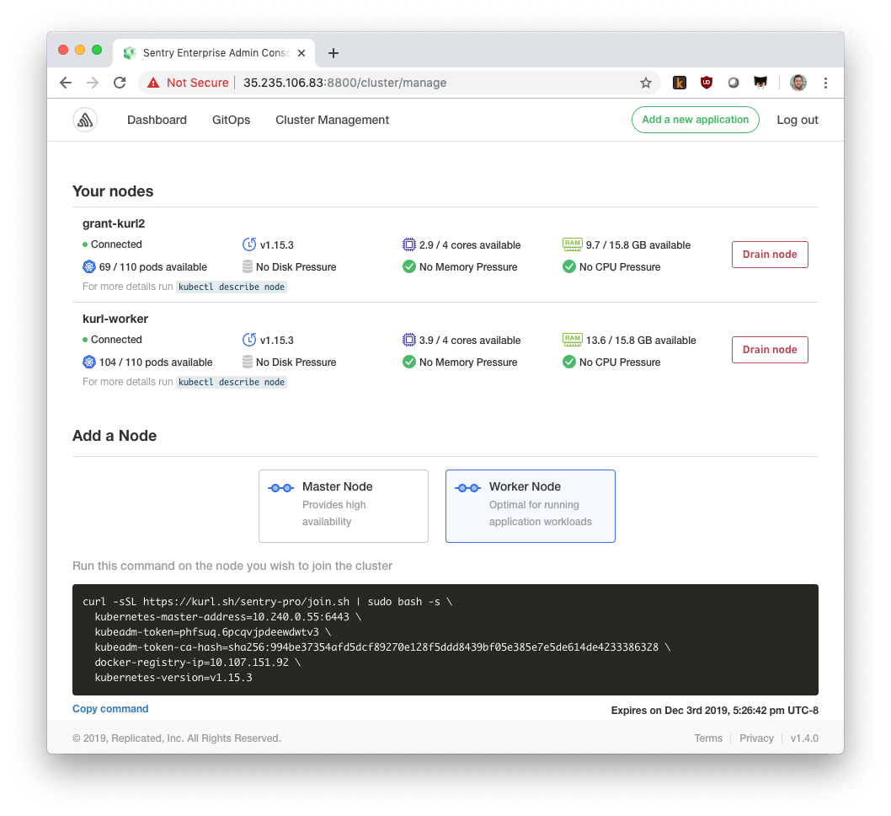The width and height of the screenshot is (891, 816).
Task: Click the macOS green fullscreen window button
Action: 97,50
